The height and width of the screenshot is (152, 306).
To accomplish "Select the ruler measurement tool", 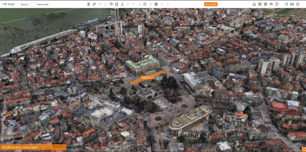I will pos(94,4).
